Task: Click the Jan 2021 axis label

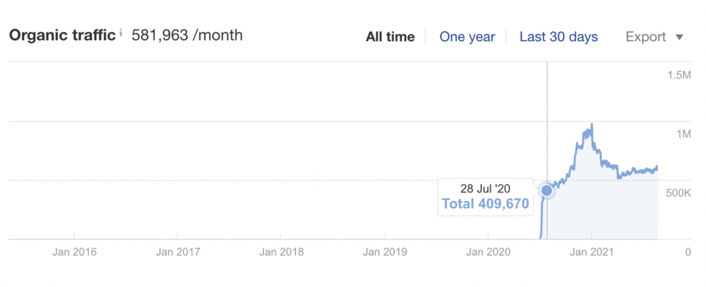Action: 591,252
